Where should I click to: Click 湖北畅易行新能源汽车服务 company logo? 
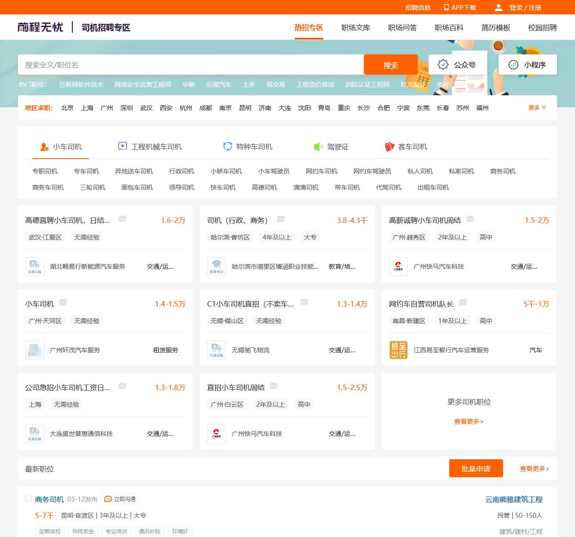pyautogui.click(x=35, y=266)
